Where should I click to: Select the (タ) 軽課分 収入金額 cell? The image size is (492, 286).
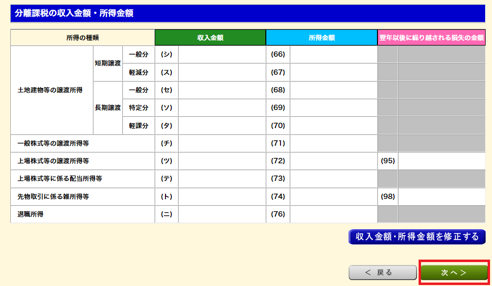pyautogui.click(x=222, y=126)
